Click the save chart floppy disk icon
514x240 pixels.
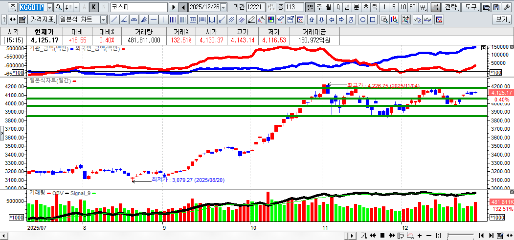[x=496, y=7]
